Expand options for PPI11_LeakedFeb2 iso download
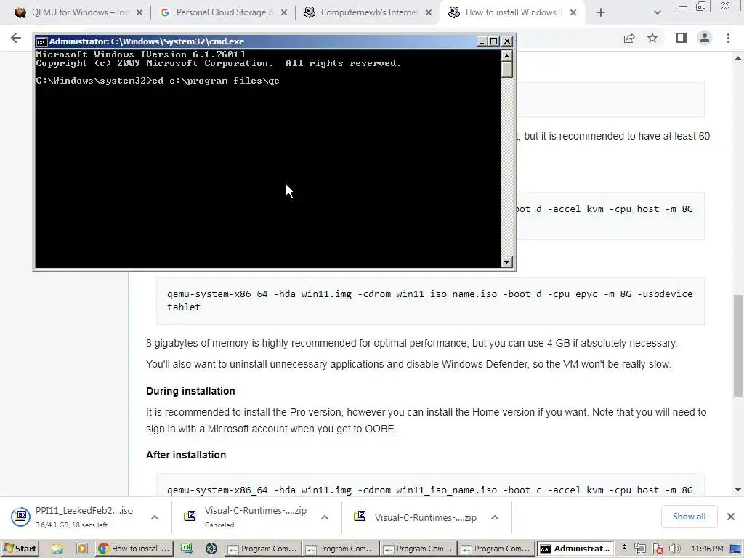The height and width of the screenshot is (558, 744). pos(155,517)
